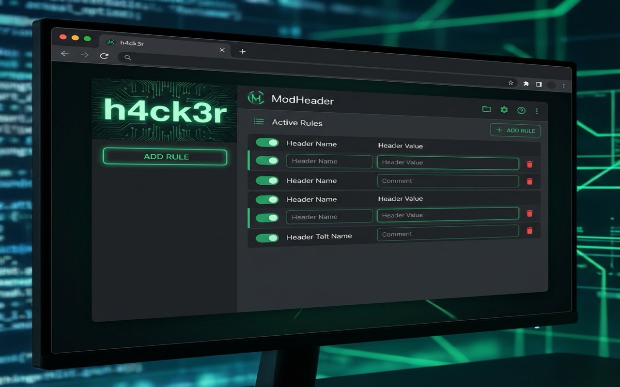Click the ModHeader title text
The width and height of the screenshot is (620, 387).
click(x=302, y=100)
